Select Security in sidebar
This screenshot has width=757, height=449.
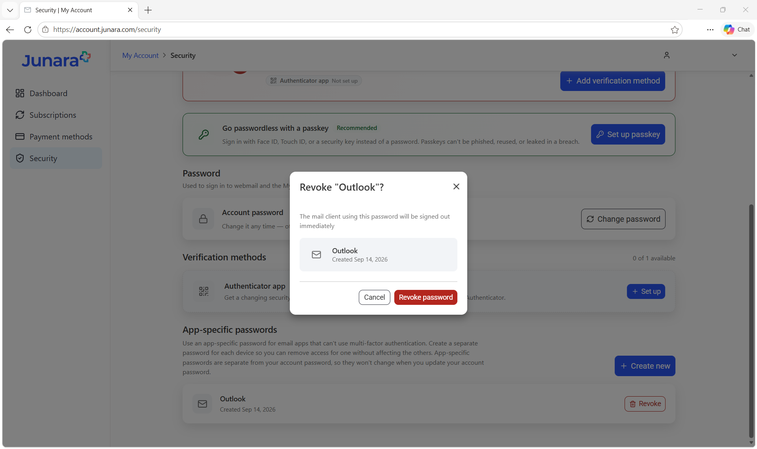point(56,158)
